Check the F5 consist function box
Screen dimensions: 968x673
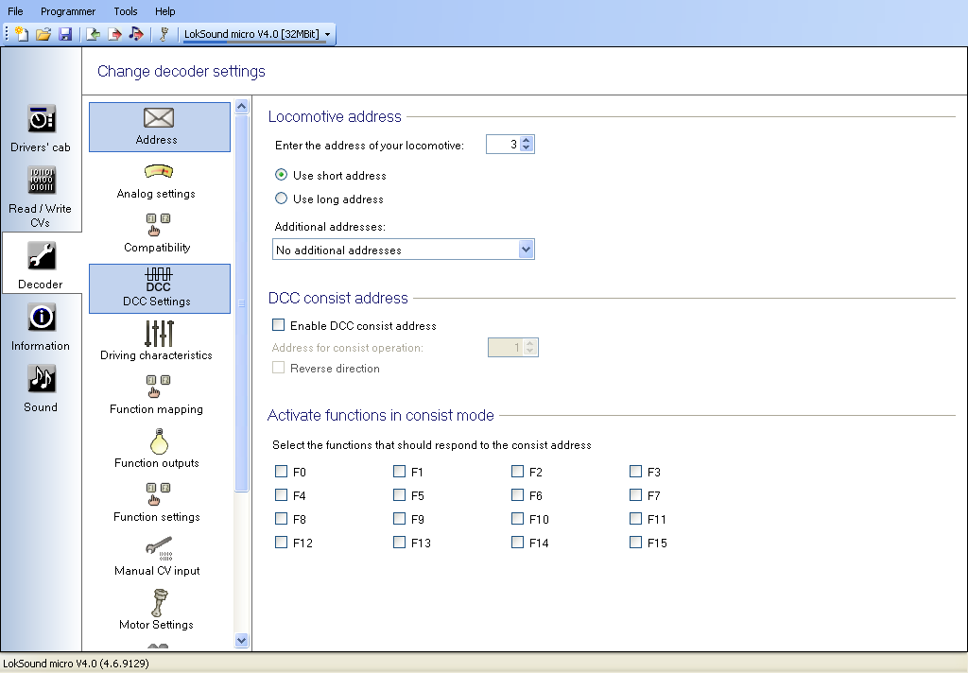[400, 495]
